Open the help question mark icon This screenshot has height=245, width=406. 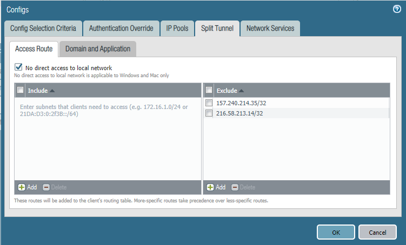coord(397,9)
